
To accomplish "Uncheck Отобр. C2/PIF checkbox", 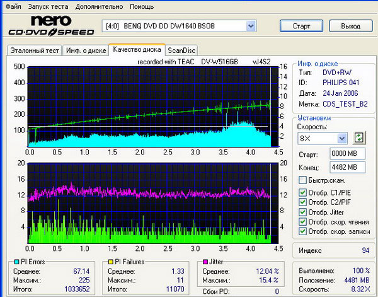I will pos(302,202).
